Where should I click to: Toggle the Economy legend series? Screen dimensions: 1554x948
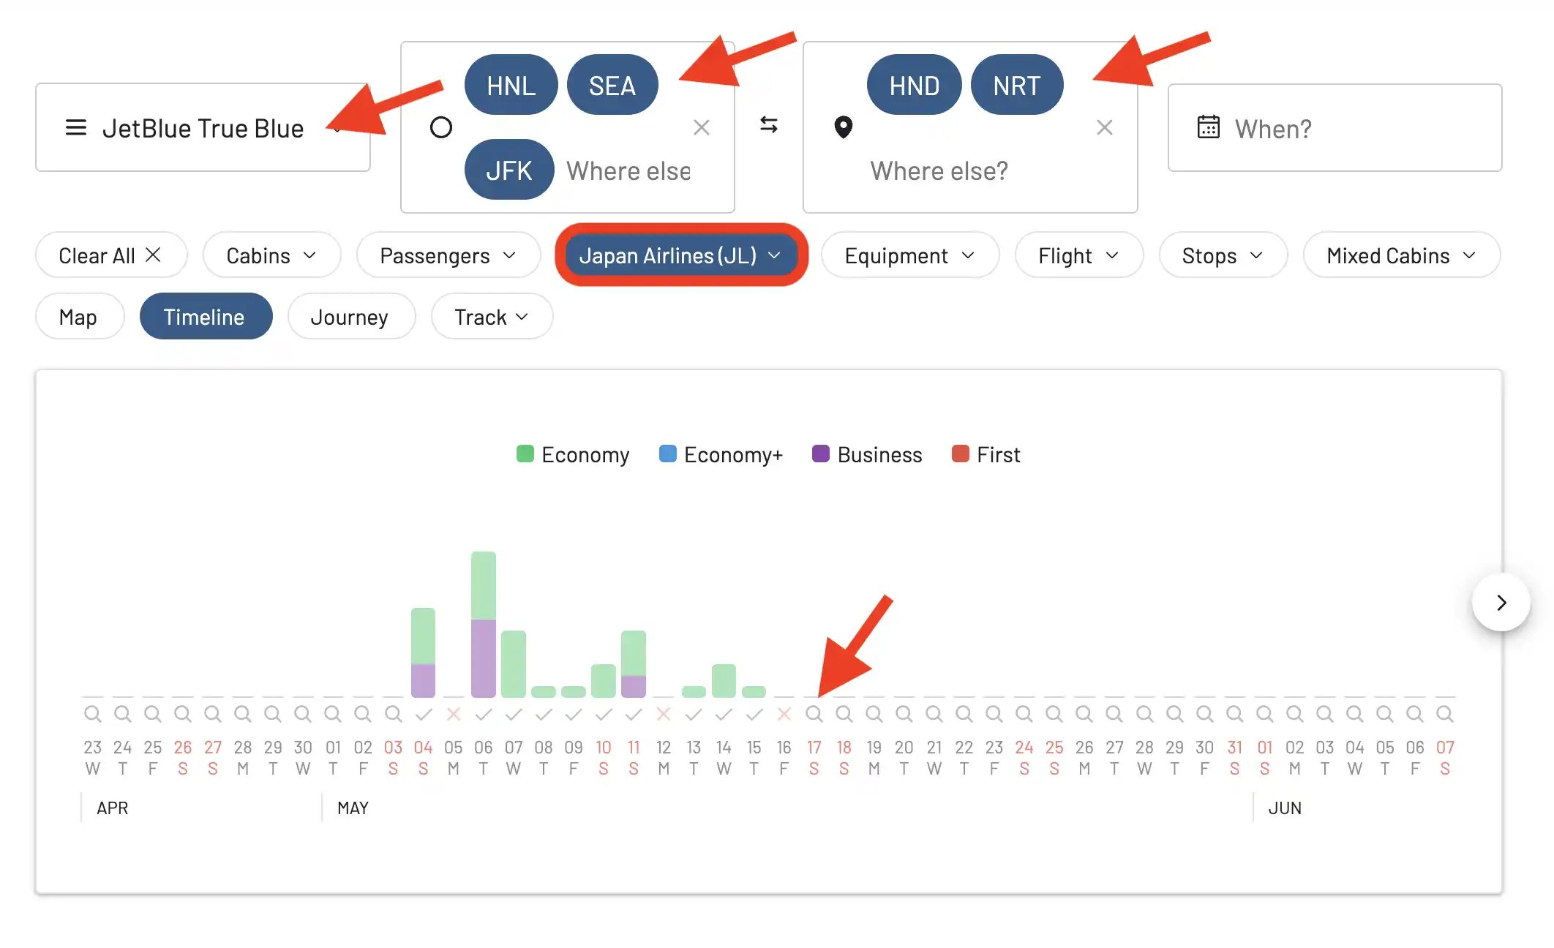pos(573,454)
